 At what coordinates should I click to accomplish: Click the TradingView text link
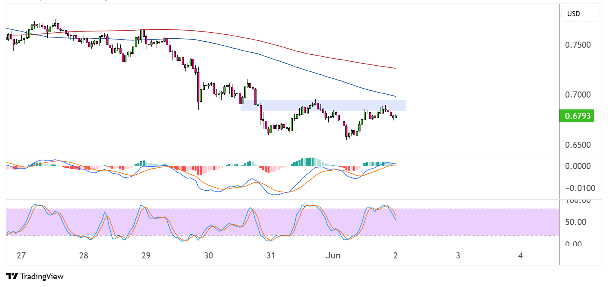[x=42, y=276]
